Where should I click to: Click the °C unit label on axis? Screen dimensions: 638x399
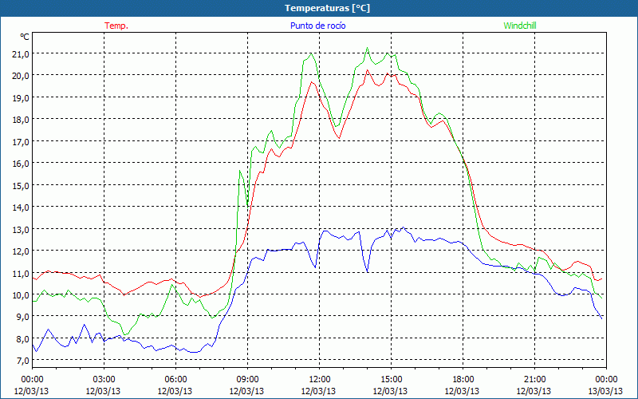[25, 37]
